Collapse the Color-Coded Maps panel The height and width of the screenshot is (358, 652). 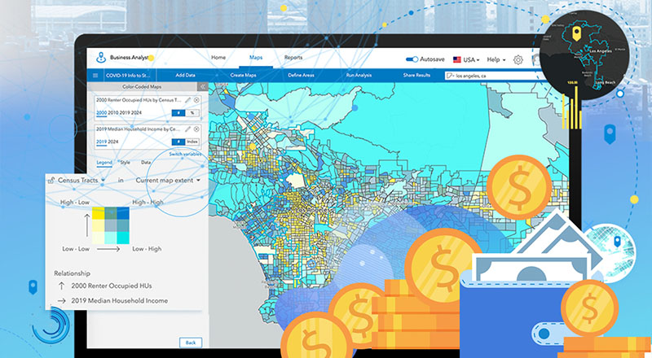pos(202,87)
